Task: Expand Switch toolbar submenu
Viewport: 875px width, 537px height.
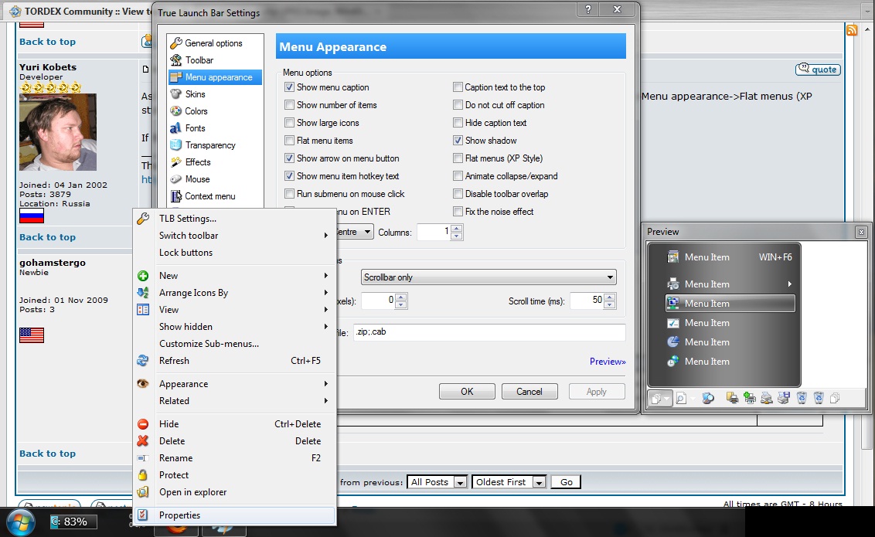Action: coord(234,236)
